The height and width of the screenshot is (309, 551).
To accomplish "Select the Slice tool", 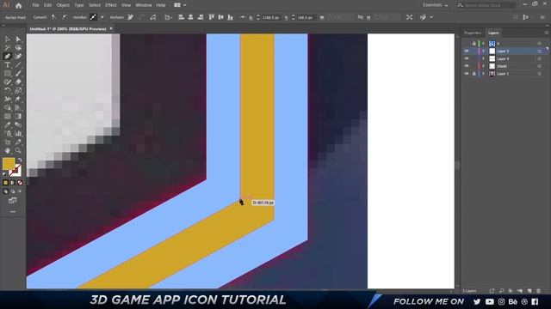I will pyautogui.click(x=18, y=142).
